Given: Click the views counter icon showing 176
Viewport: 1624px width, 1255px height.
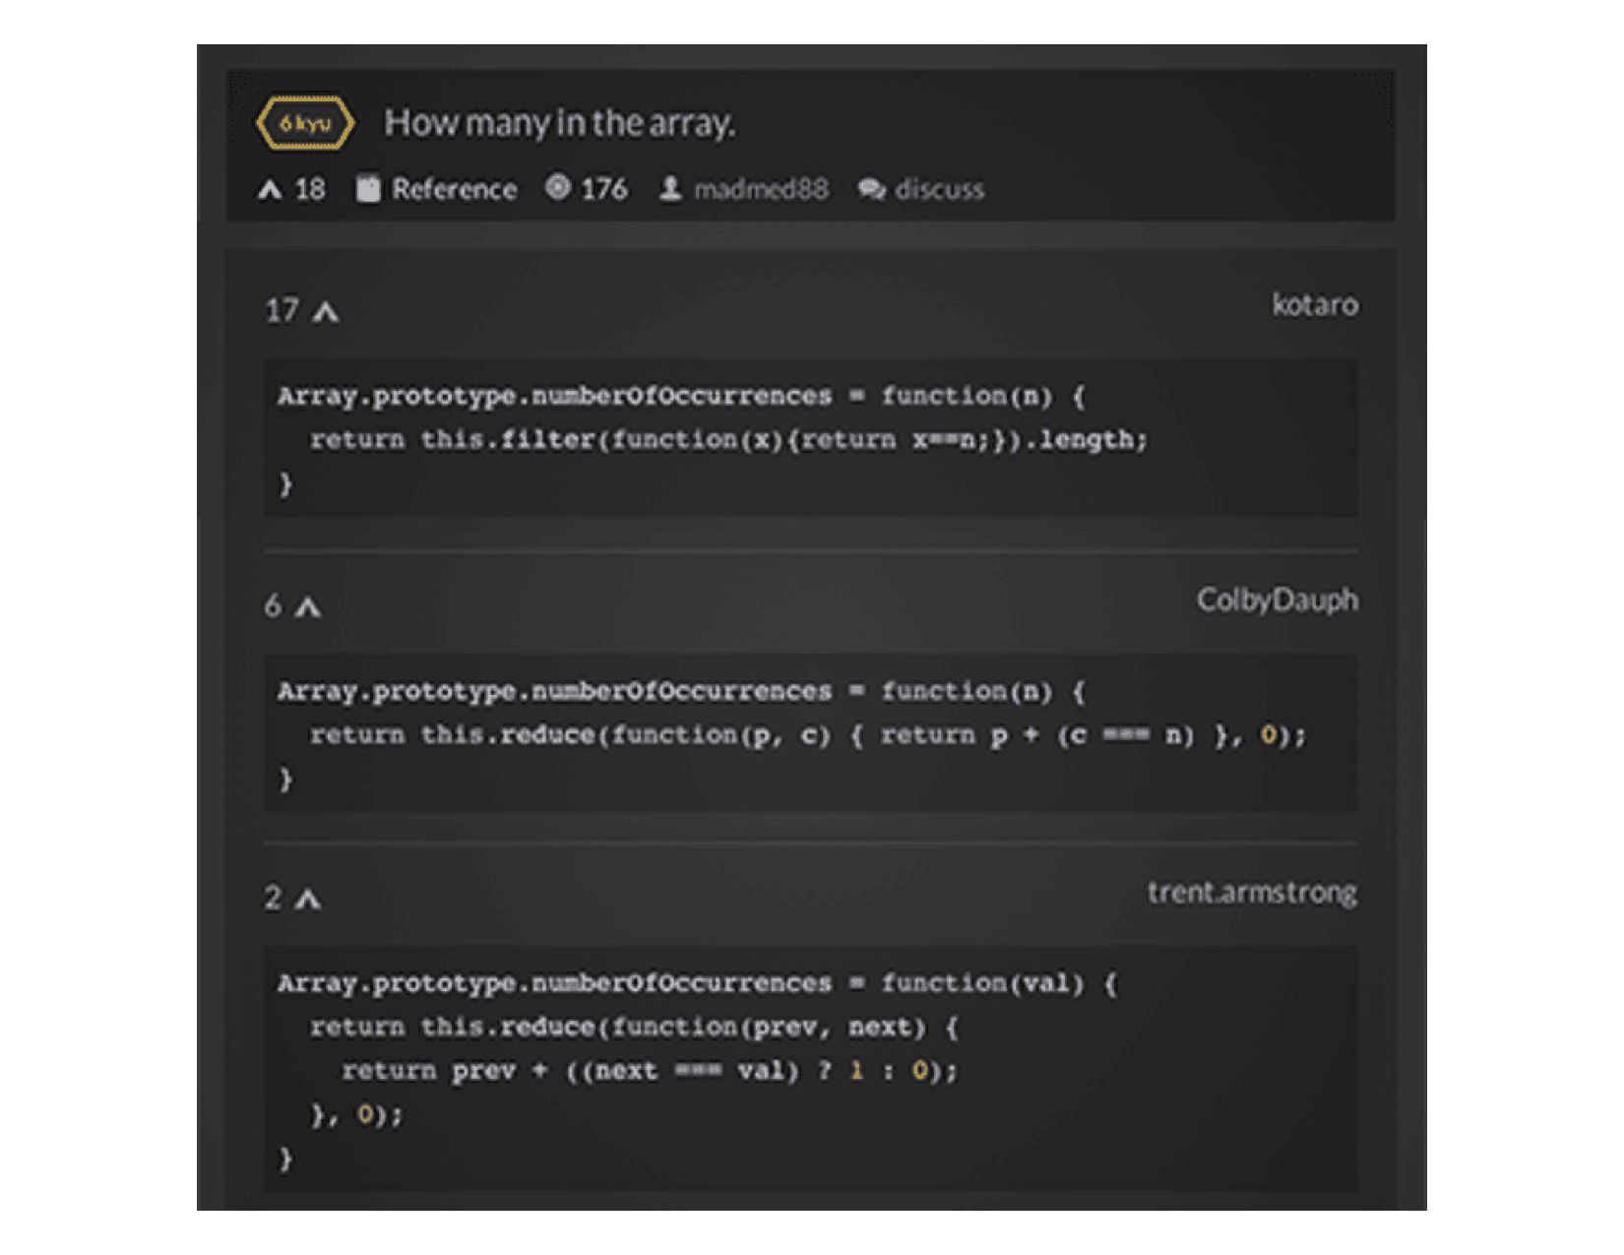Looking at the screenshot, I should click(x=557, y=188).
